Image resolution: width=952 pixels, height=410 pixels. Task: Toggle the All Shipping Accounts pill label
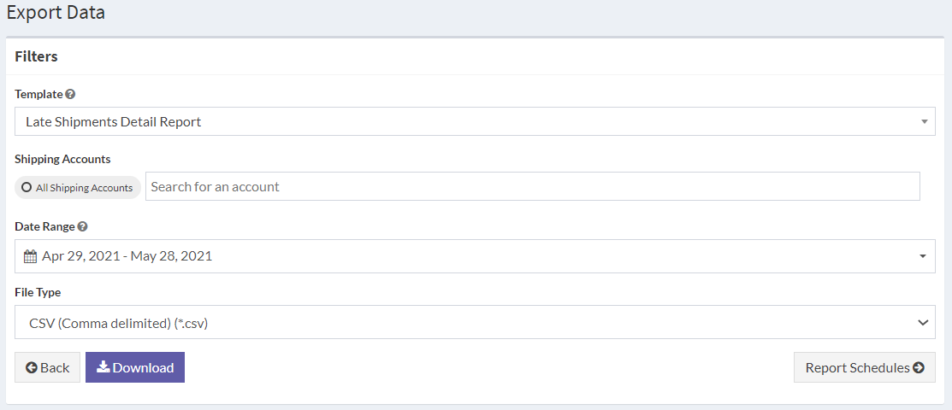(x=84, y=188)
